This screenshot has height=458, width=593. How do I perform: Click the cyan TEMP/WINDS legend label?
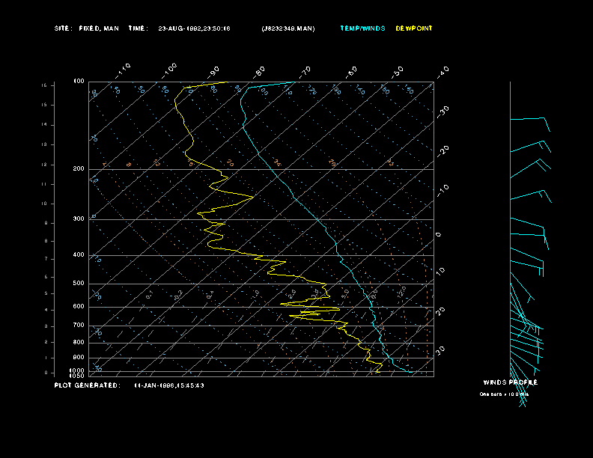pyautogui.click(x=362, y=28)
